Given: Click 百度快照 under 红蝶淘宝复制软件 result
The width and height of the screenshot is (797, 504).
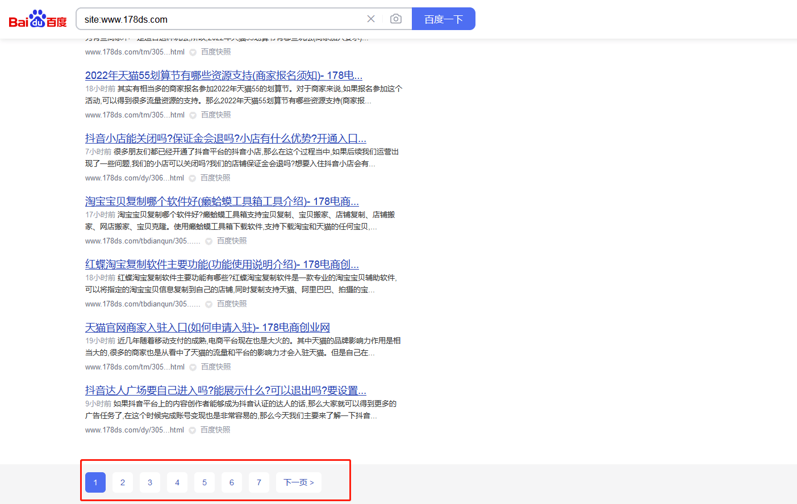Looking at the screenshot, I should pyautogui.click(x=232, y=304).
